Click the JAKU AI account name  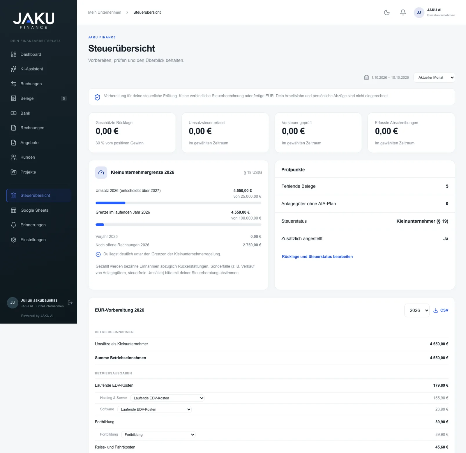click(434, 10)
